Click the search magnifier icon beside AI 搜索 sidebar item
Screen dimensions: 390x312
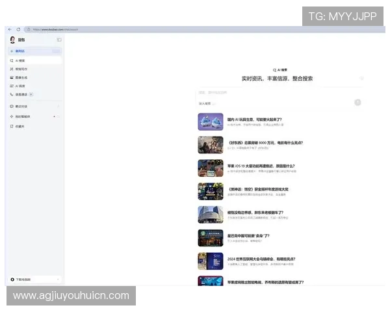coord(12,60)
